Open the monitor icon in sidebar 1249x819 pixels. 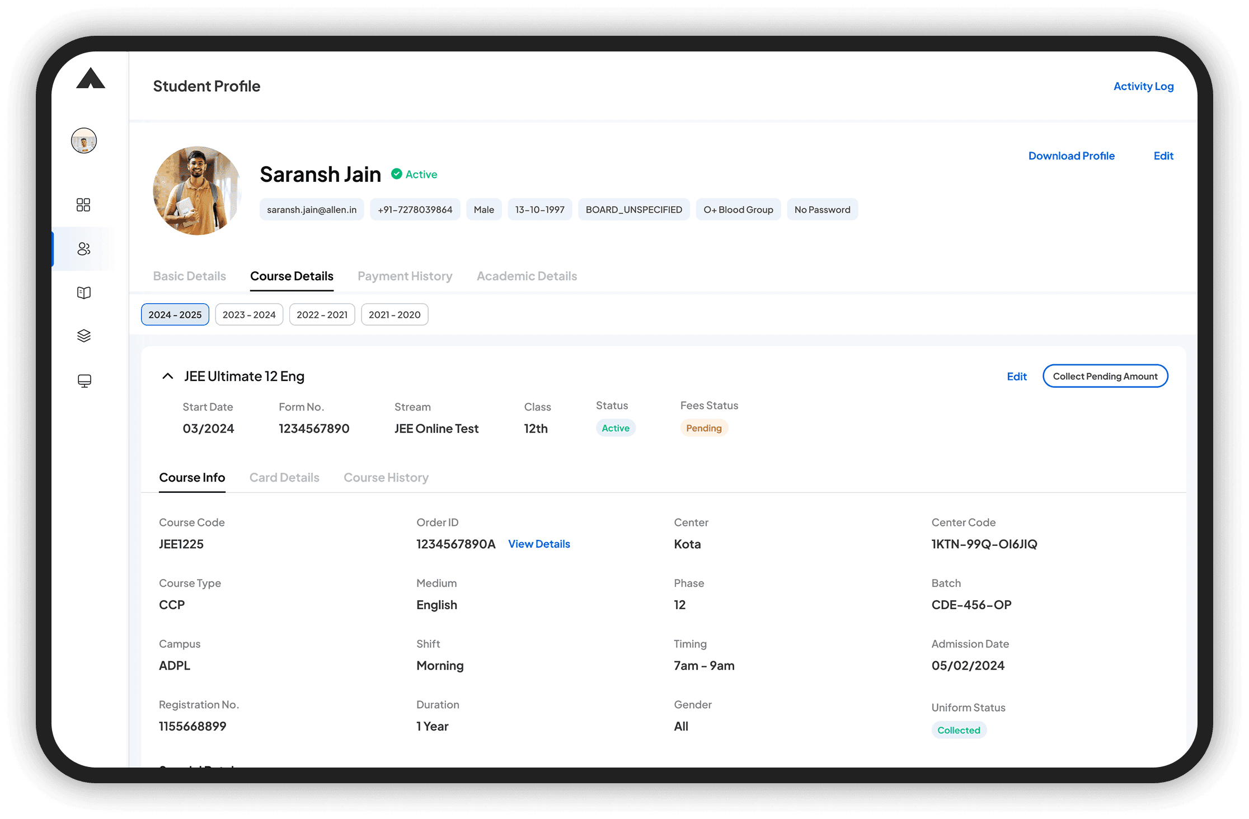84,381
